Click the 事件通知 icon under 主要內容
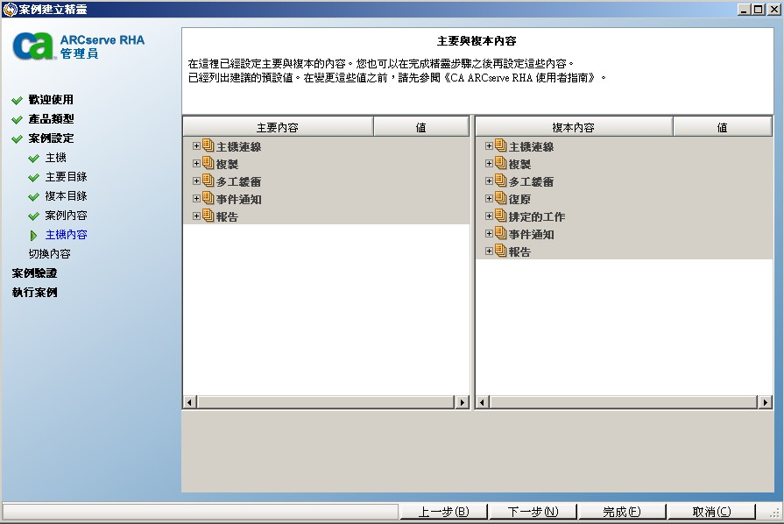This screenshot has width=784, height=524. (x=206, y=197)
